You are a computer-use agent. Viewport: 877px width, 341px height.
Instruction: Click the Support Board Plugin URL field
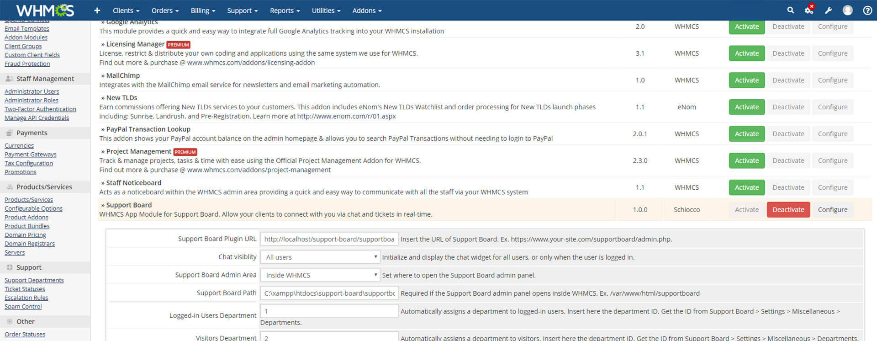tap(329, 239)
